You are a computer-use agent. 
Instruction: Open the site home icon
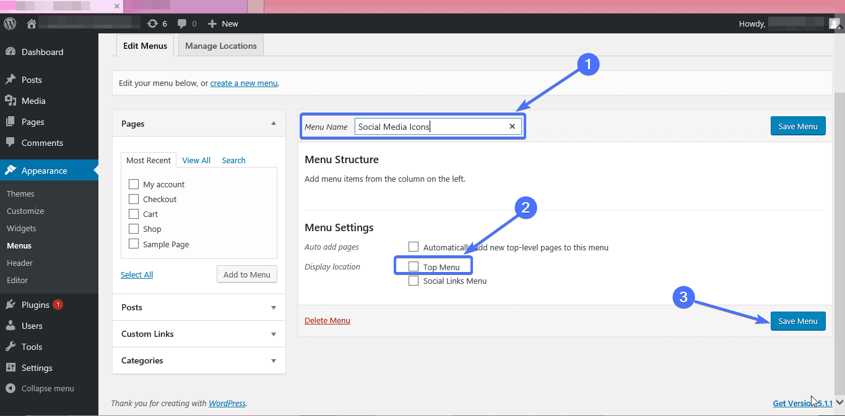point(32,23)
